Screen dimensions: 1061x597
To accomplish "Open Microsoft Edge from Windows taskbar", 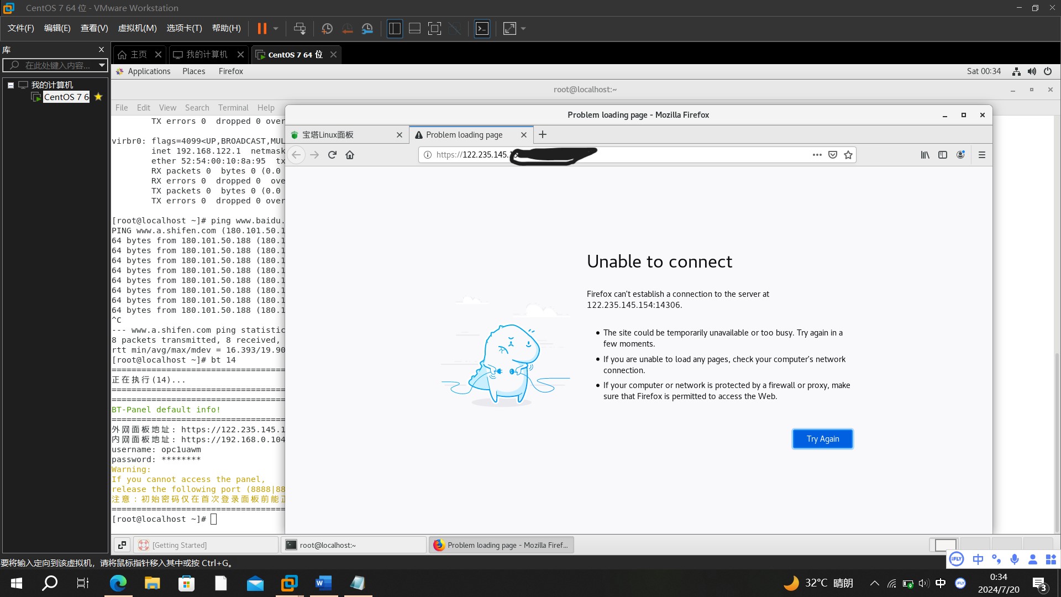I will coord(118,583).
